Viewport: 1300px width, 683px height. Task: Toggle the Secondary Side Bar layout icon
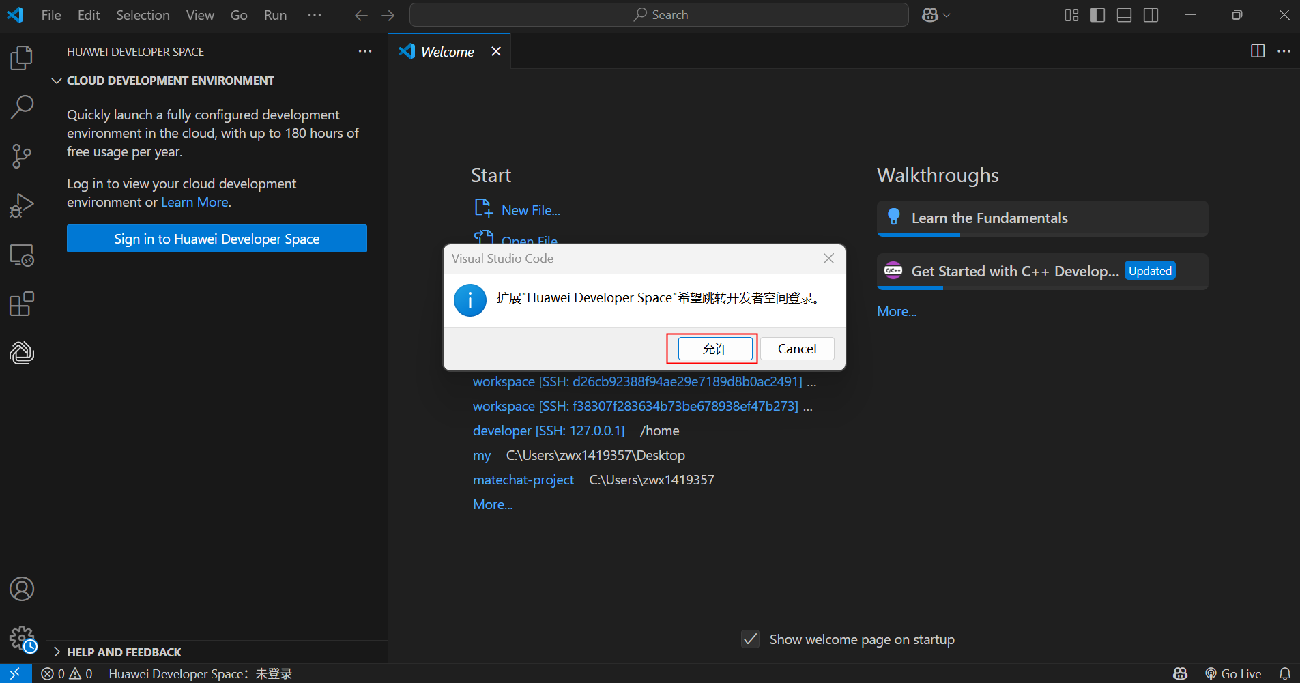point(1151,15)
